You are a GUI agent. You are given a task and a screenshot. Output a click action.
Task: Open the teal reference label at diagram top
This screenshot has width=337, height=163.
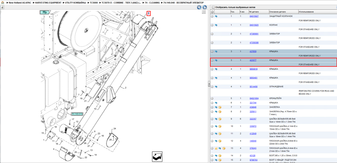45,12
